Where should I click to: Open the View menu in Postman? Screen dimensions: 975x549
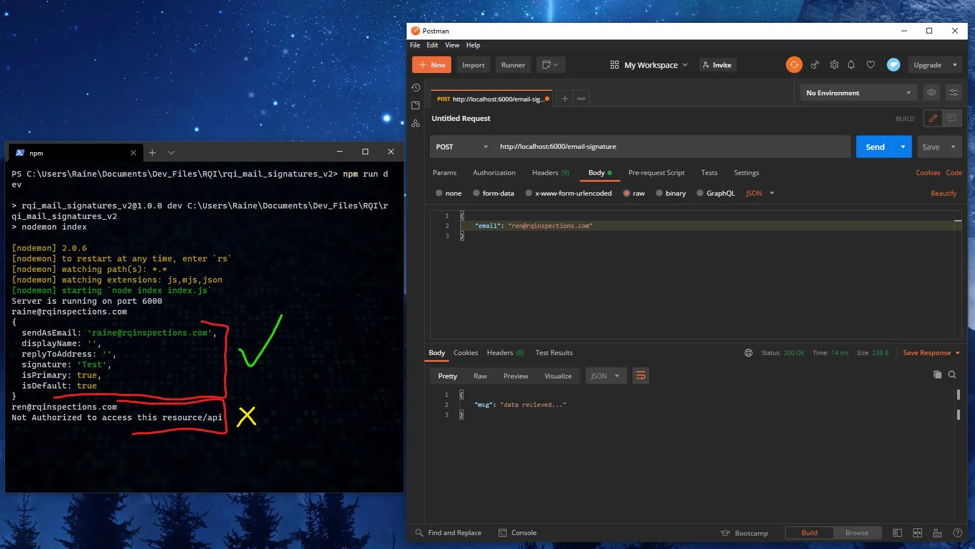(x=452, y=45)
